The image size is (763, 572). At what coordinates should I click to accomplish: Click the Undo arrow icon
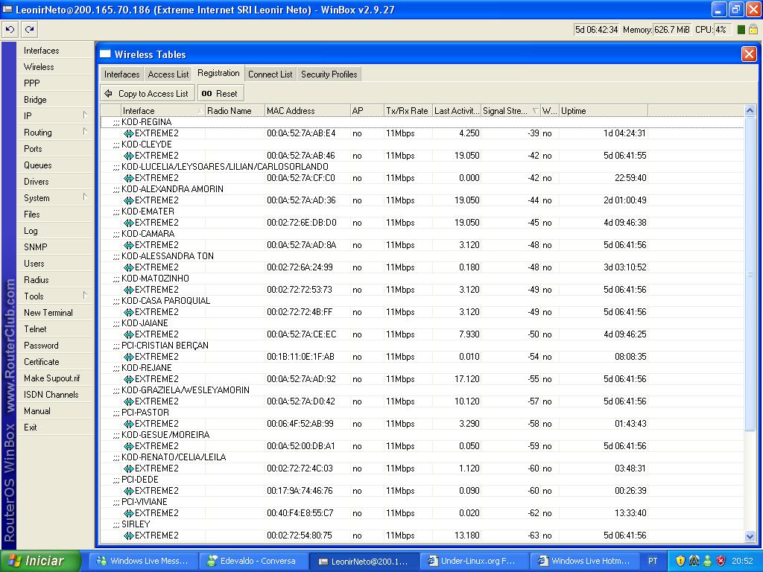[10, 30]
